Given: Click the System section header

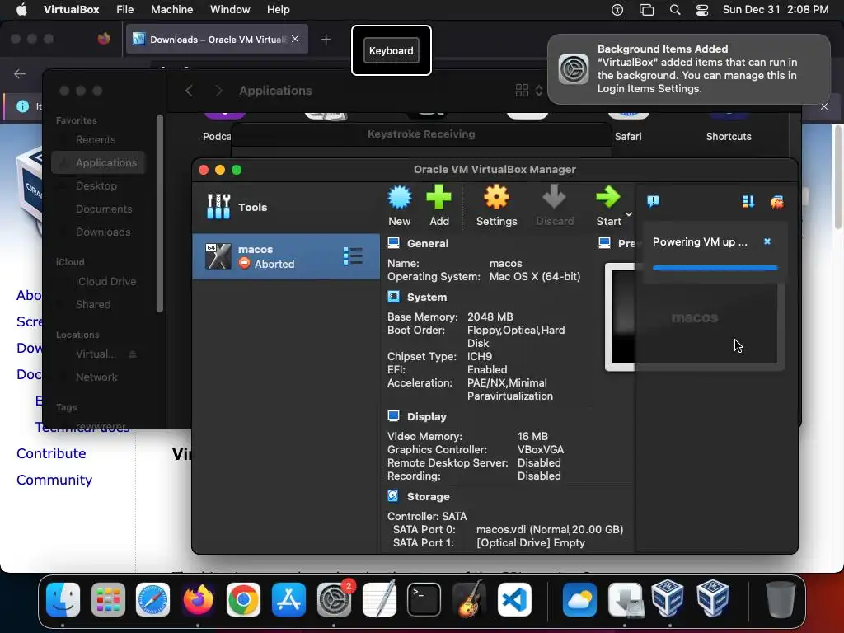Looking at the screenshot, I should tap(427, 297).
